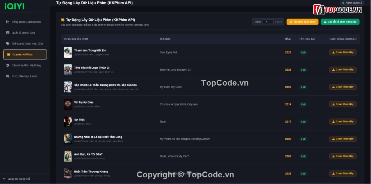371x184 pixels.
Task: Crawl the movie Thanh Âm Trong Mắt Em
Action: (x=342, y=52)
